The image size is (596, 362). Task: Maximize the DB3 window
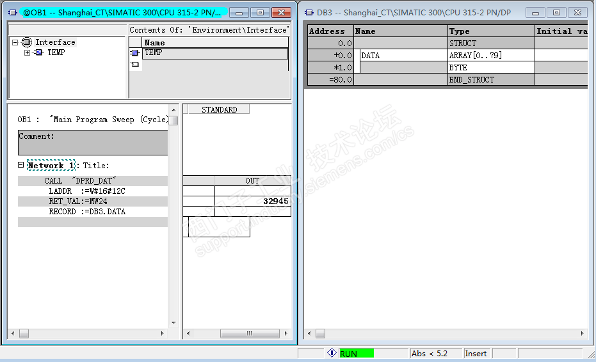pyautogui.click(x=556, y=13)
